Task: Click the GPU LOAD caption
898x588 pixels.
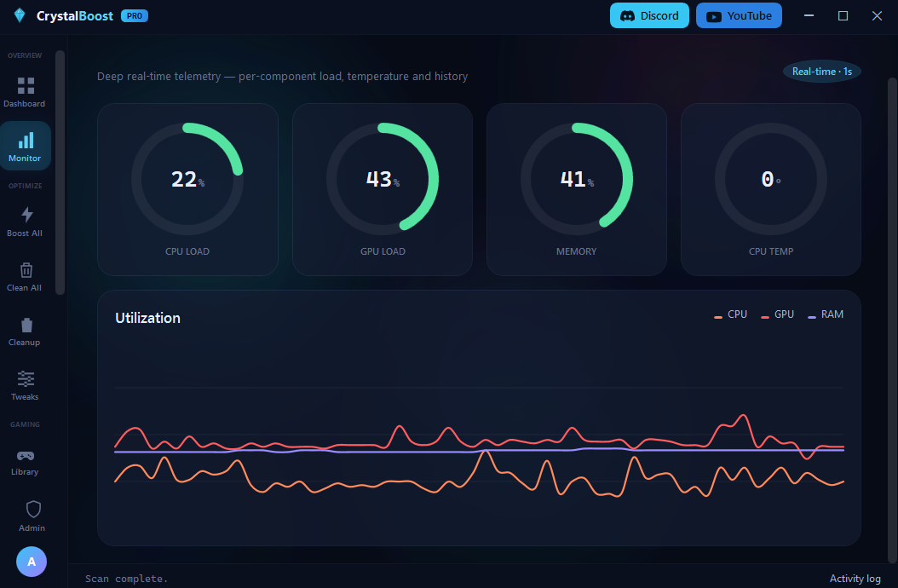Action: click(x=383, y=251)
